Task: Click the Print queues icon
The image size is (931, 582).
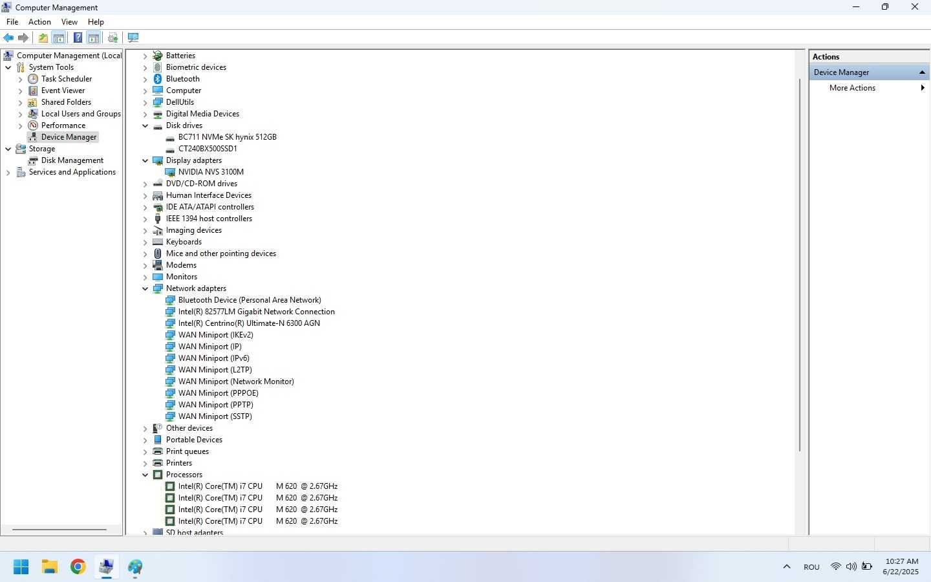Action: click(157, 451)
